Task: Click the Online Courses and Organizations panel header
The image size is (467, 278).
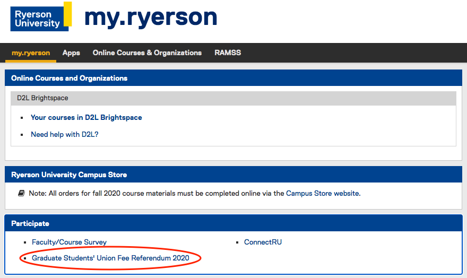Action: click(x=233, y=78)
